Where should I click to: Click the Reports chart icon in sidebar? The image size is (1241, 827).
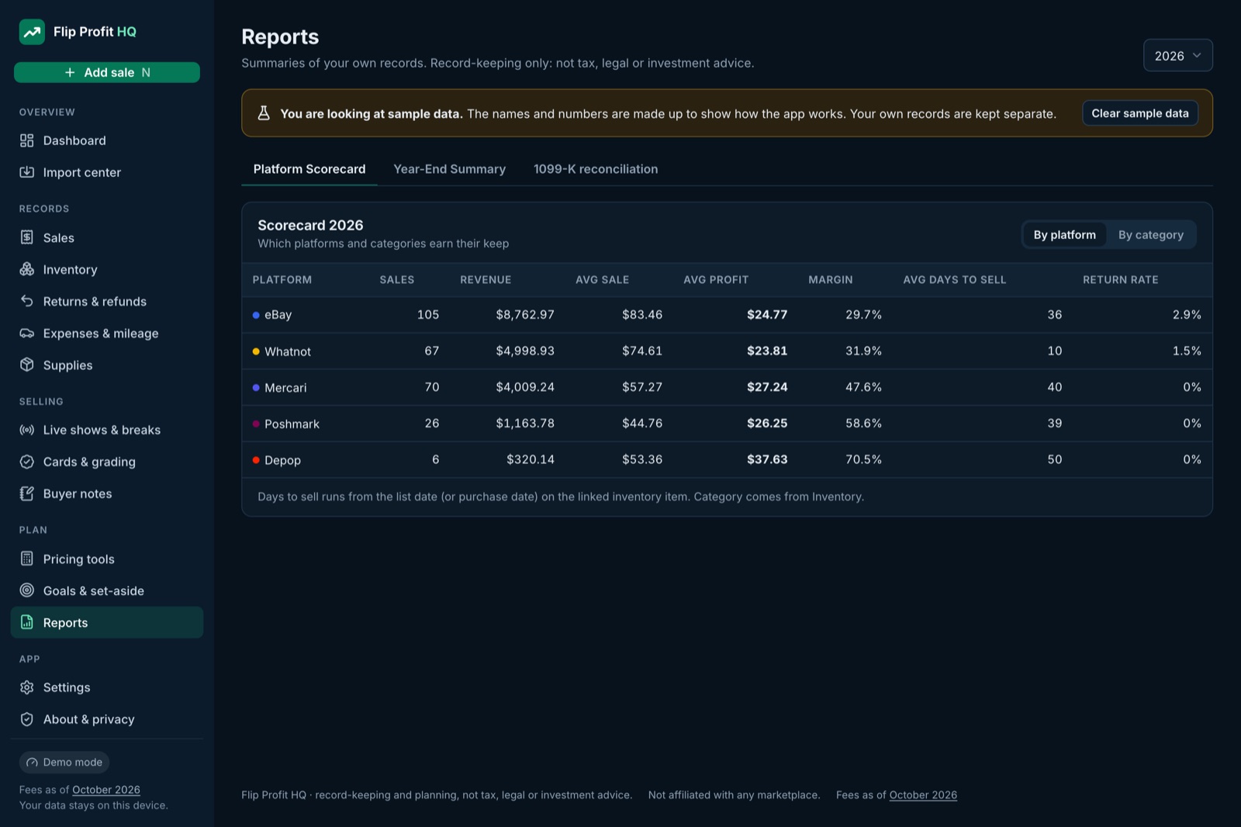(x=27, y=622)
